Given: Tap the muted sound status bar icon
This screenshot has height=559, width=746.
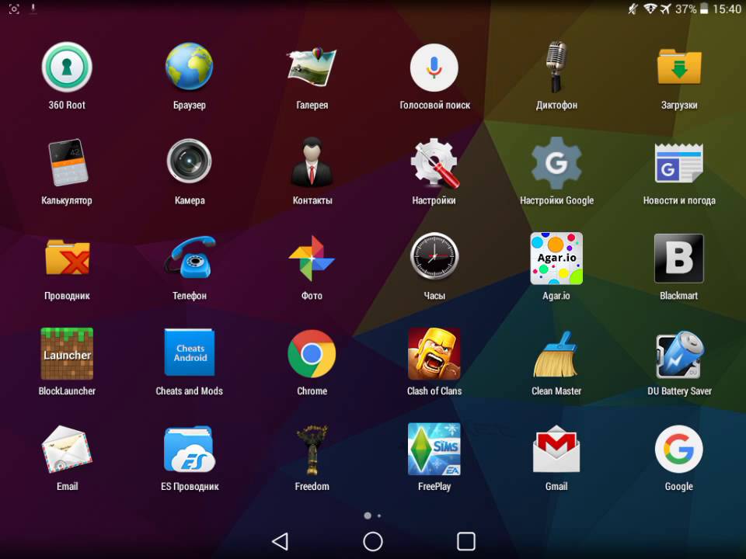Looking at the screenshot, I should [x=633, y=9].
